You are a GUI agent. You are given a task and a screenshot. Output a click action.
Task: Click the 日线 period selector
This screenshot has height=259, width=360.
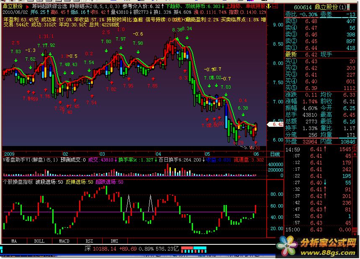pos(275,154)
